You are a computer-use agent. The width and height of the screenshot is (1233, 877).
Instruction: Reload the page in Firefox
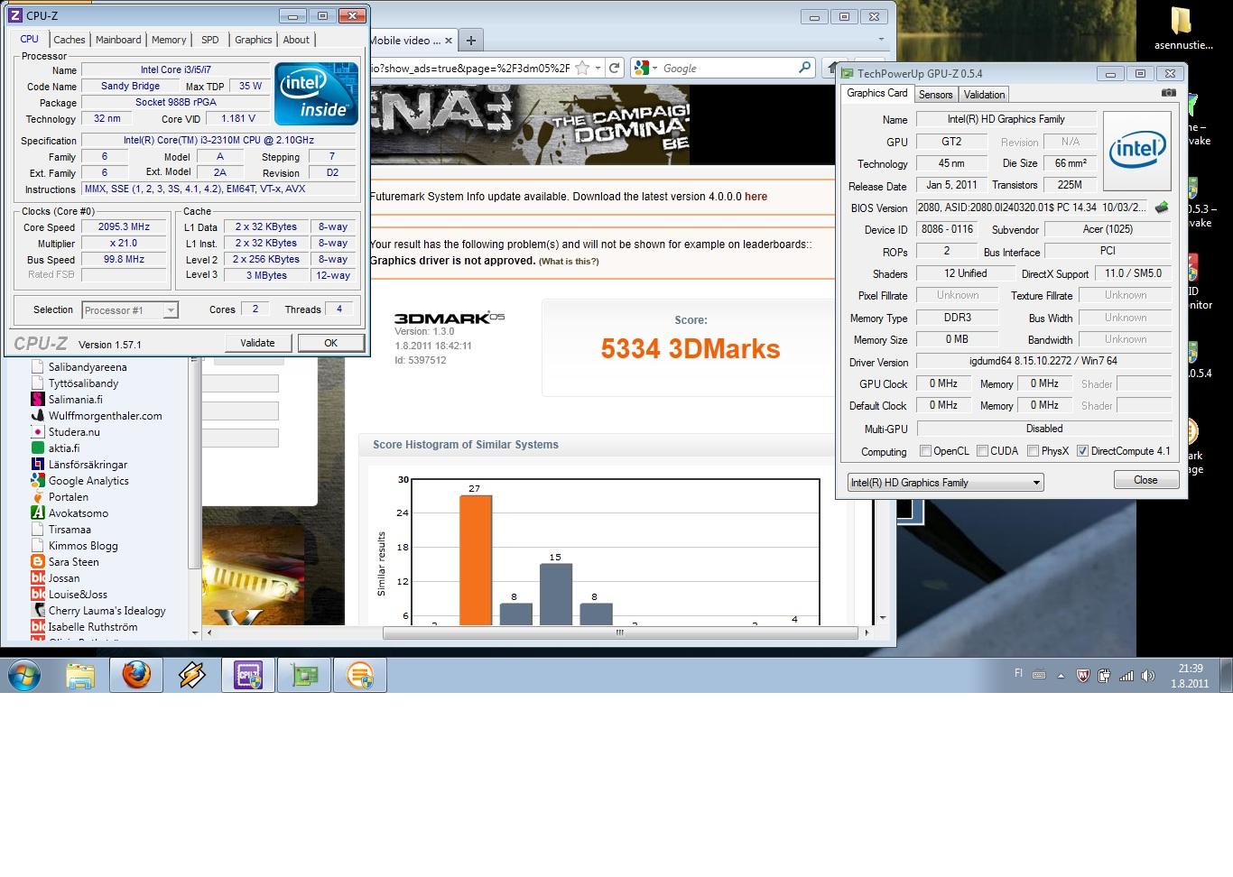pyautogui.click(x=615, y=69)
